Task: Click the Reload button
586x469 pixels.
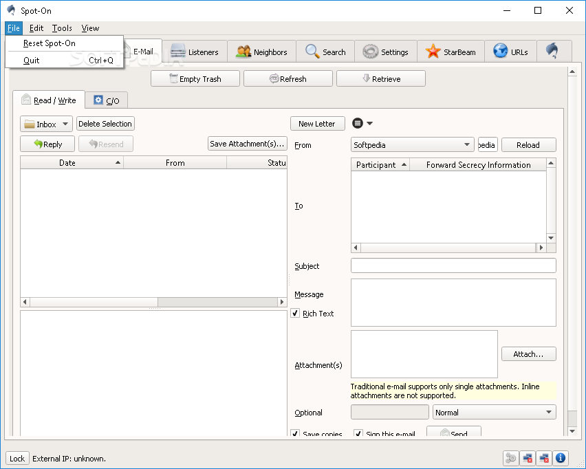Action: pos(528,144)
